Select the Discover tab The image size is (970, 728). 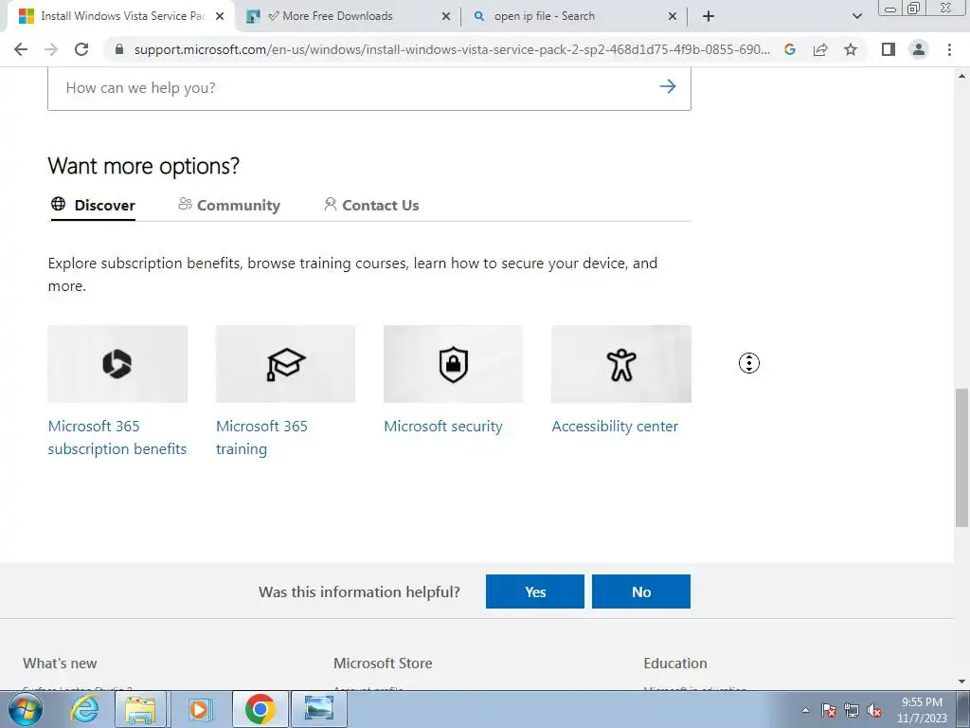click(x=93, y=205)
